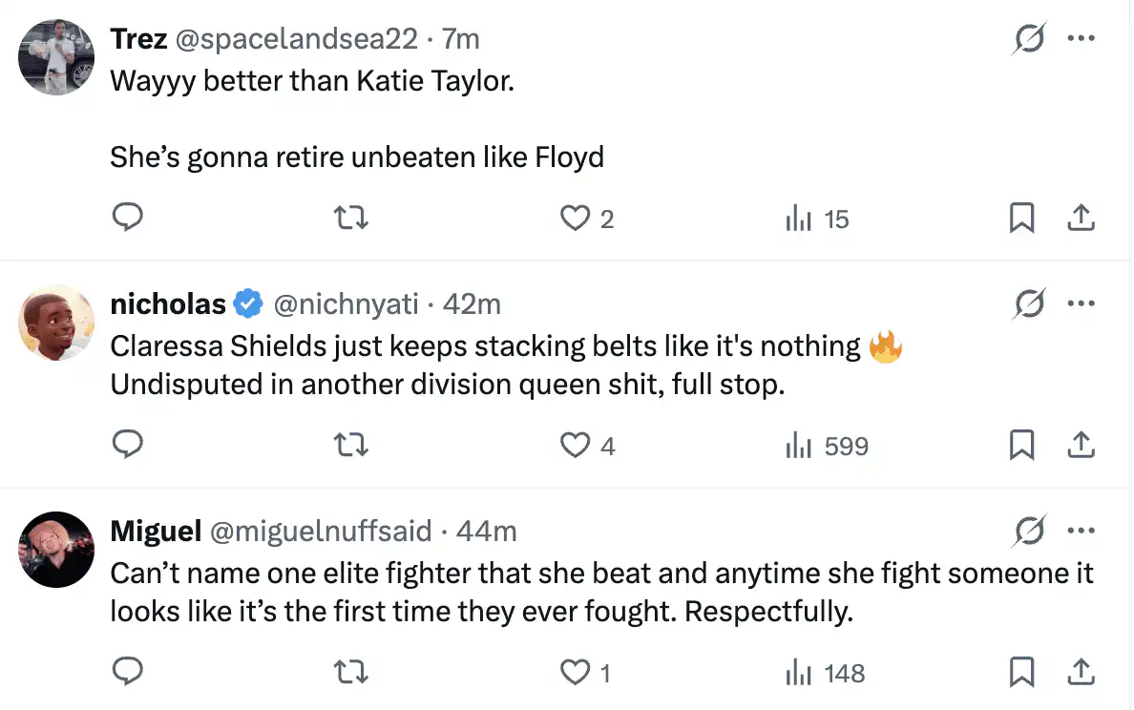Repost nicholas's tweet
The width and height of the screenshot is (1134, 710).
[352, 445]
